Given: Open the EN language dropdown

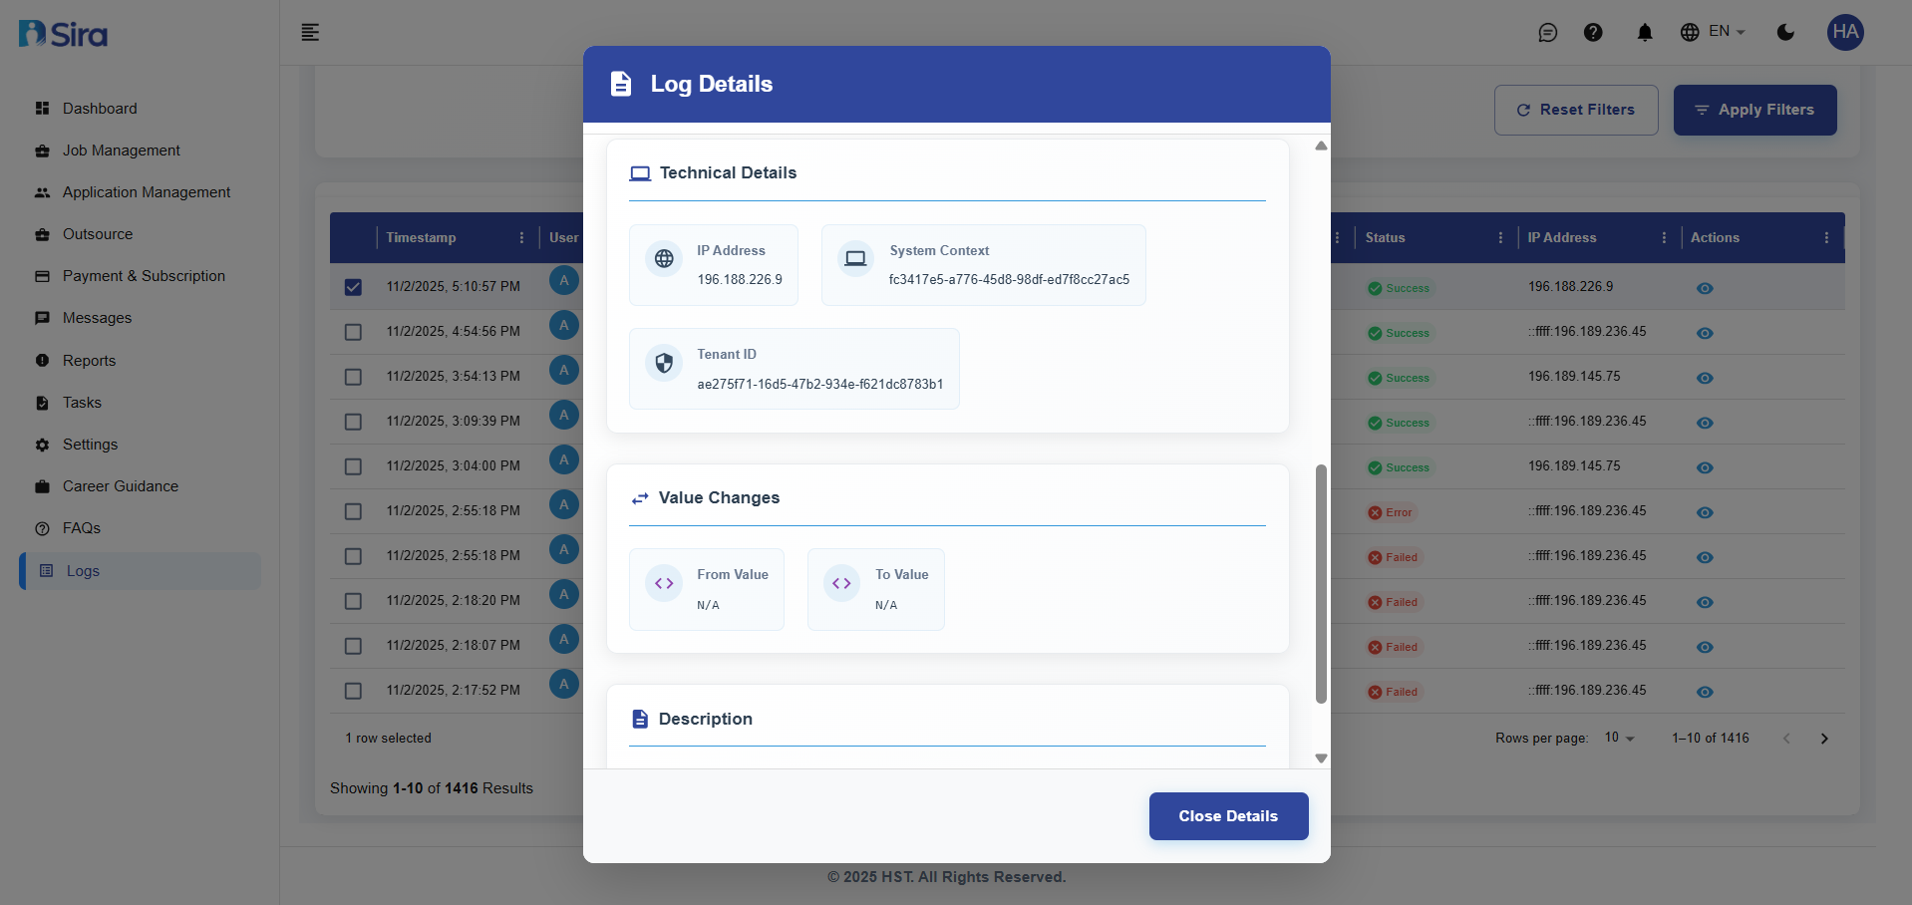Looking at the screenshot, I should pyautogui.click(x=1715, y=32).
